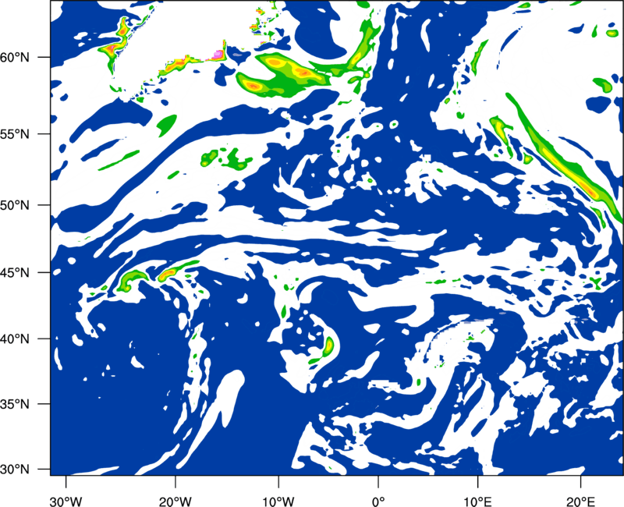Image resolution: width=624 pixels, height=507 pixels.
Task: Click the 10°E longitude label
Action: click(x=477, y=502)
